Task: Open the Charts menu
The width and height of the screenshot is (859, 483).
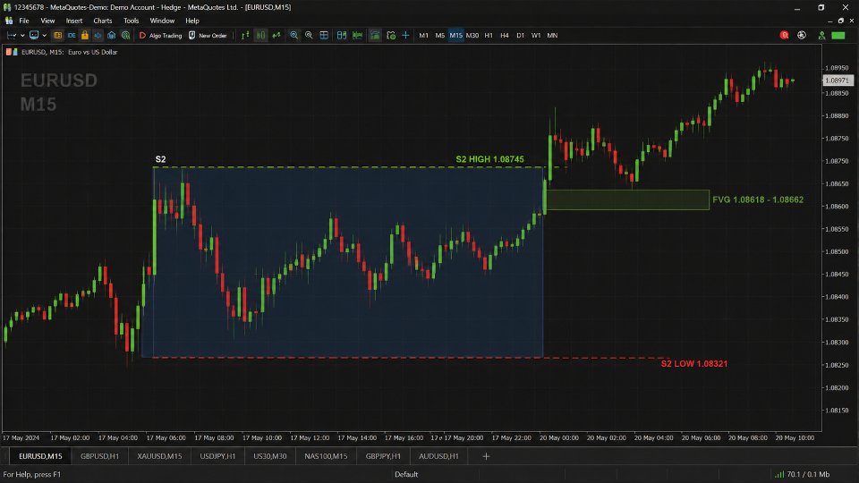Action: coord(102,21)
